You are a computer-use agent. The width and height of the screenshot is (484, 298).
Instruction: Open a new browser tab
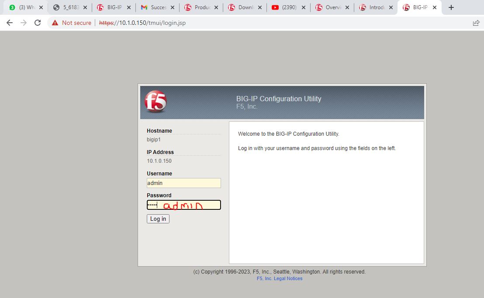[x=451, y=7]
